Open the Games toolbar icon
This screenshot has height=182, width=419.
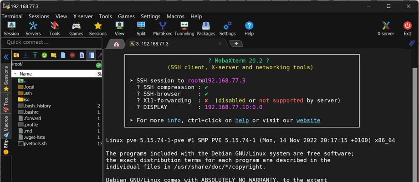pyautogui.click(x=76, y=29)
